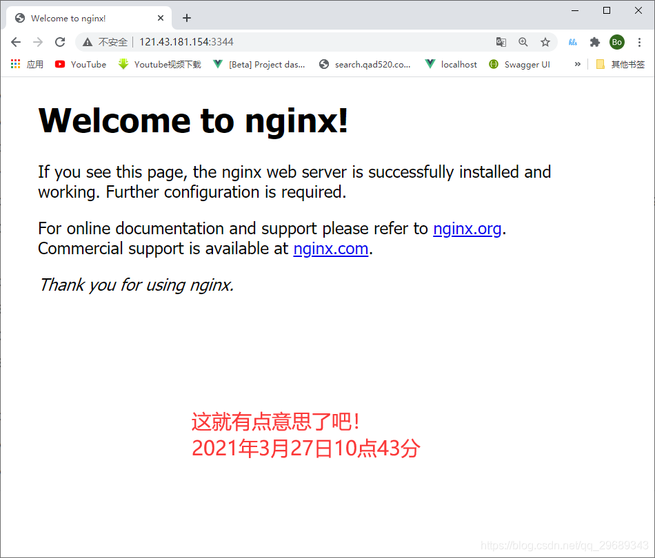Reload the nginx welcome page
This screenshot has height=558, width=655.
[60, 42]
